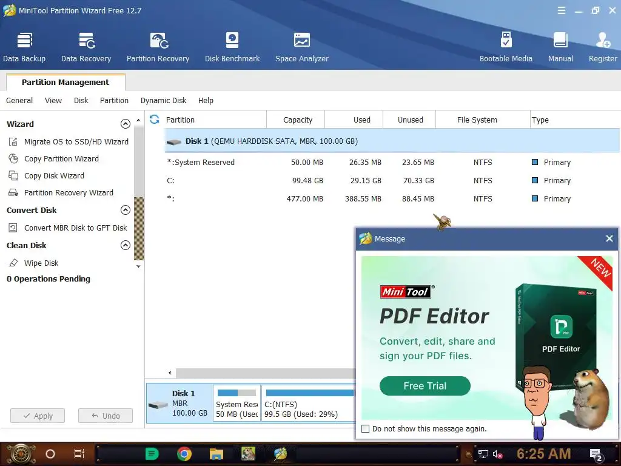Check Do not show this message again
Viewport: 621px width, 466px height.
click(366, 429)
